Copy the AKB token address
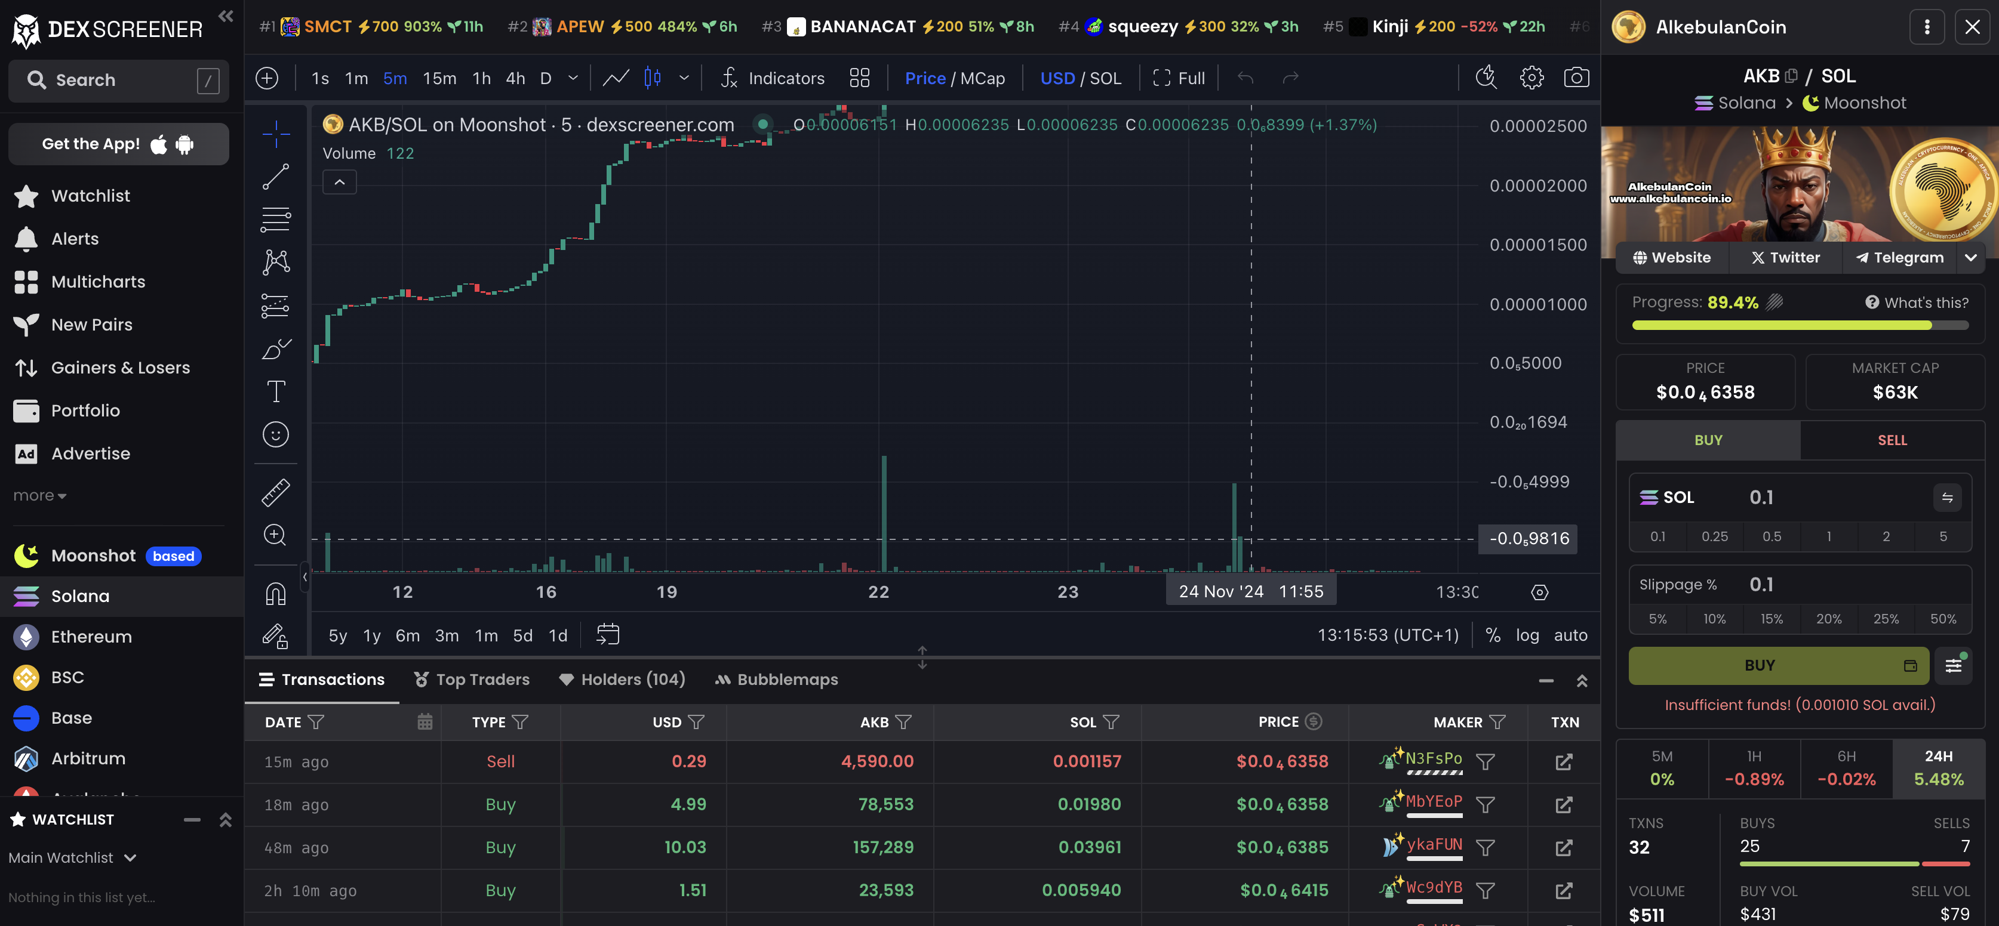The width and height of the screenshot is (1999, 926). tap(1791, 76)
